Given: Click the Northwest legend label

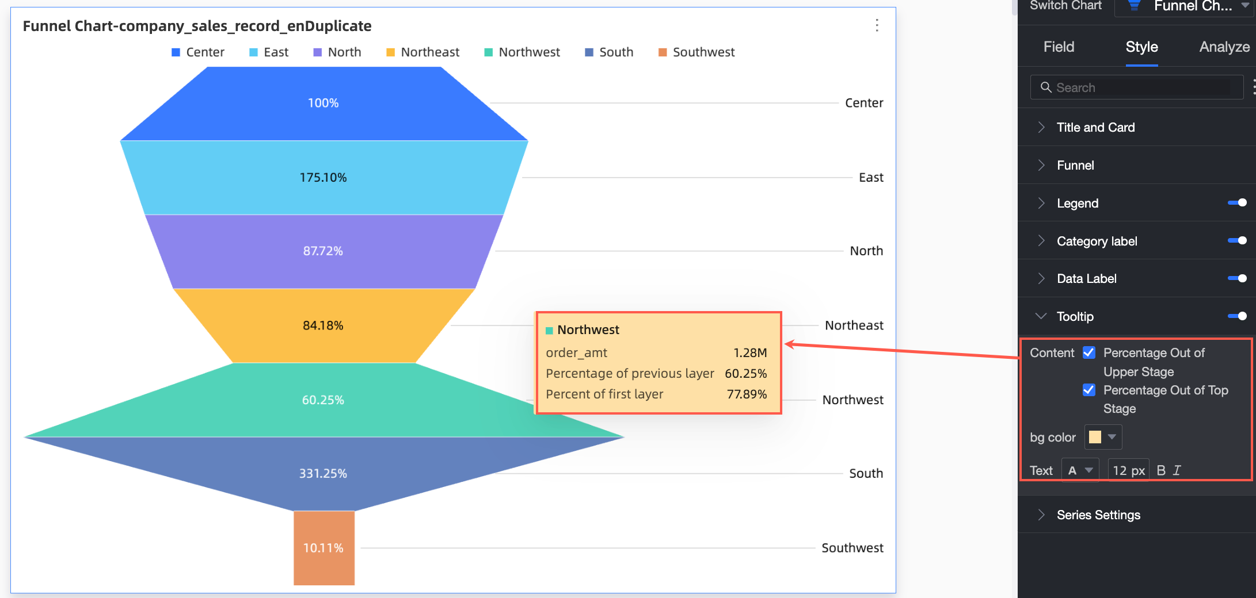Looking at the screenshot, I should (529, 52).
